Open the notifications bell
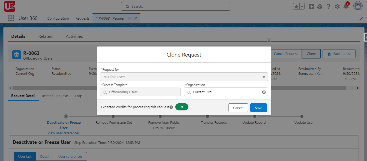 point(346,6)
